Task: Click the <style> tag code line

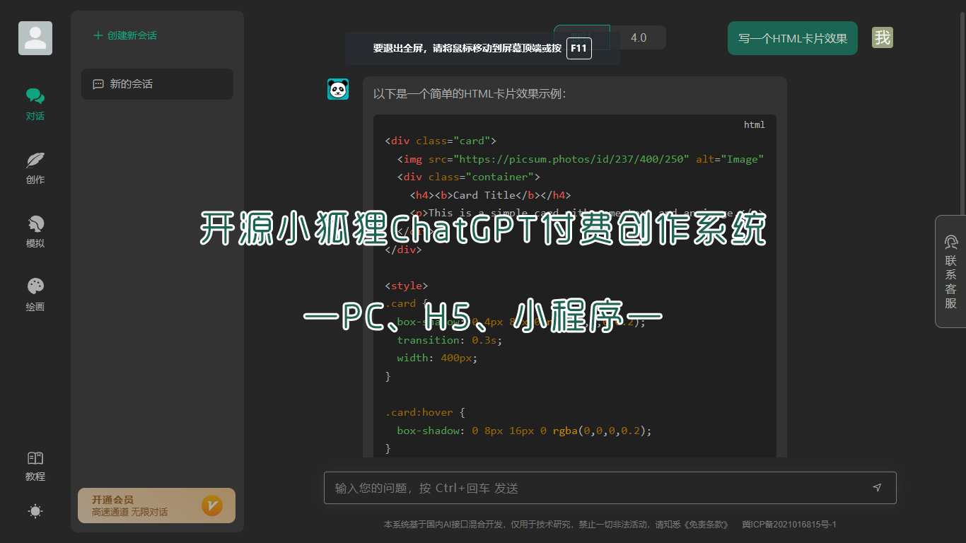Action: coord(407,286)
